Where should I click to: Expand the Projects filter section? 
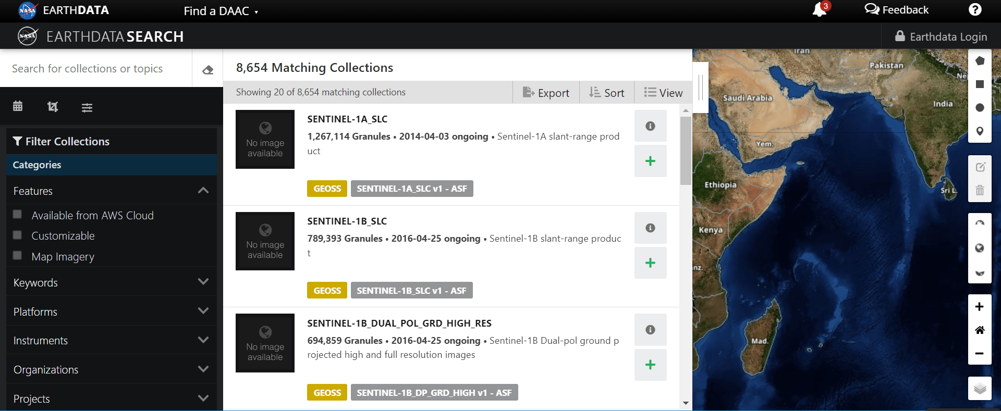(x=112, y=398)
